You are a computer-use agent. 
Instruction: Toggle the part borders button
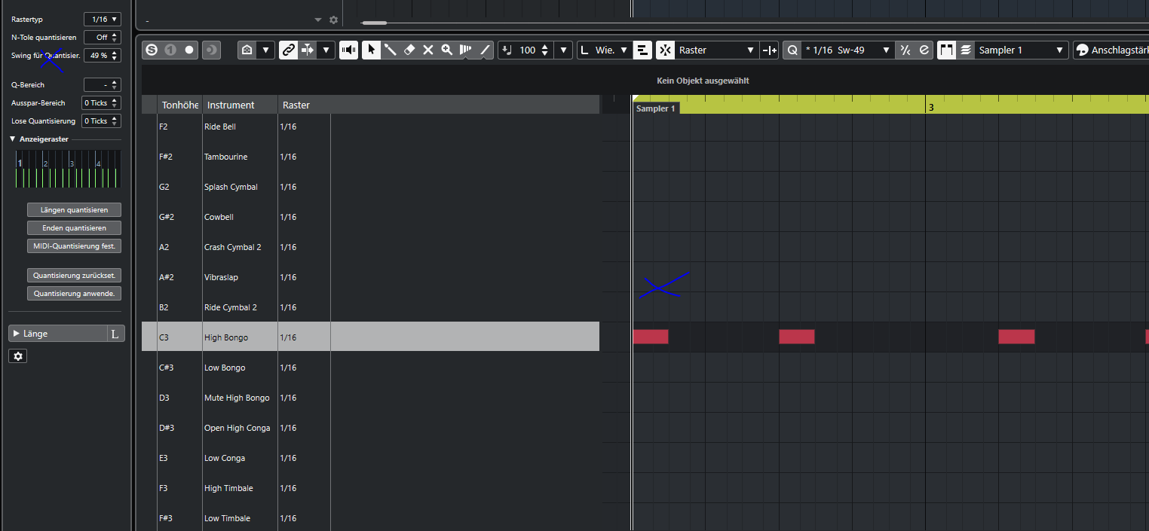[x=946, y=50]
